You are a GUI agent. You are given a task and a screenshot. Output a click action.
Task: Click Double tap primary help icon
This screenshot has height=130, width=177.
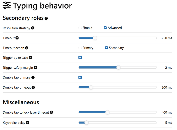33,77
